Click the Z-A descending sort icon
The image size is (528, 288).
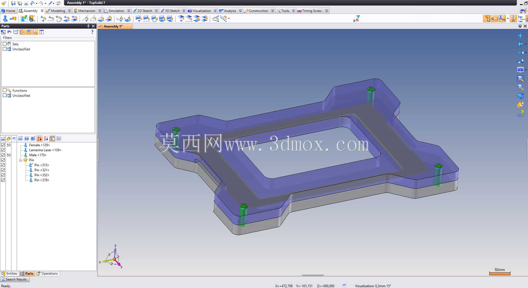click(x=46, y=138)
